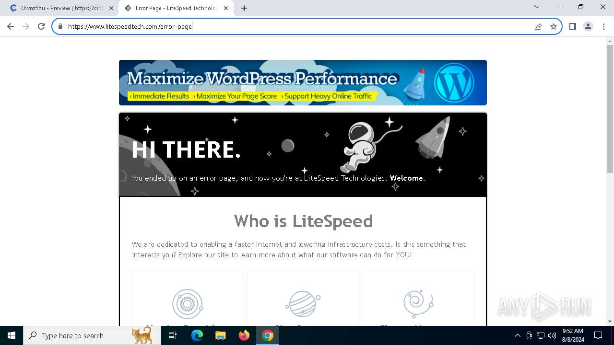The height and width of the screenshot is (345, 614).
Task: Click the taskbar search box
Action: [x=92, y=335]
